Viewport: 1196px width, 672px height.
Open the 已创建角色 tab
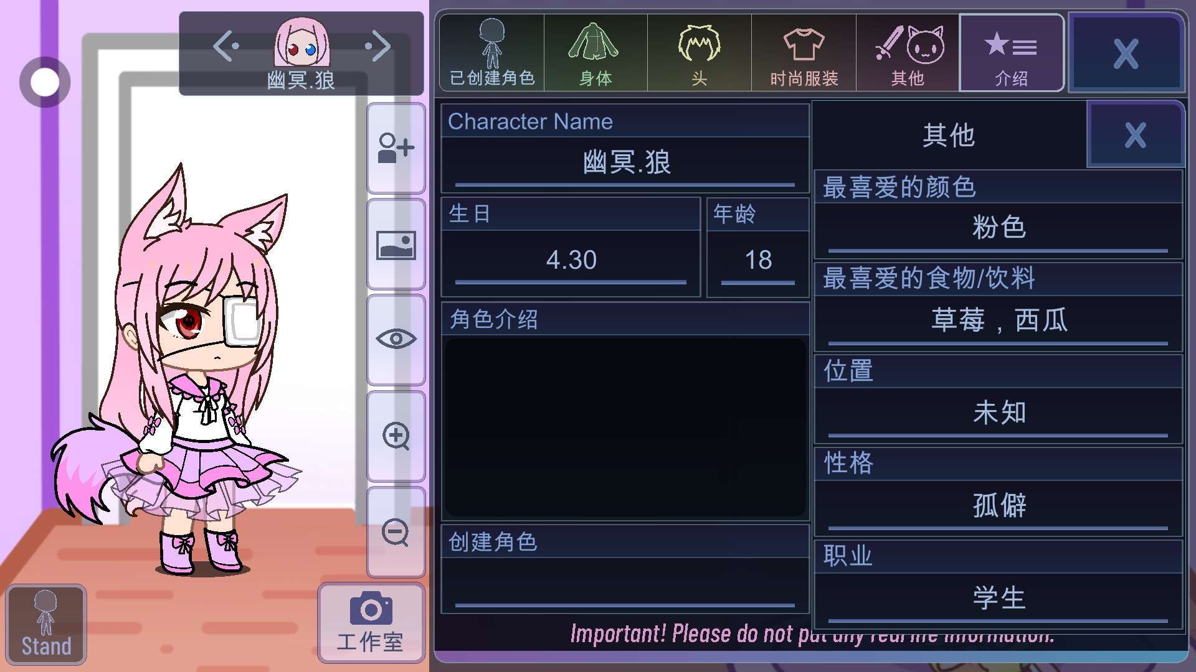tap(492, 53)
